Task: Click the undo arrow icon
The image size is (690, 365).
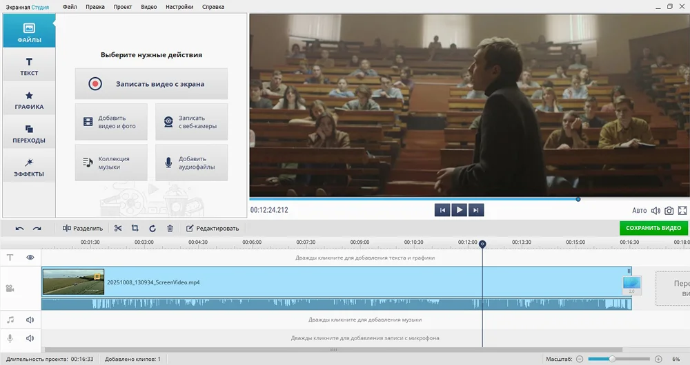Action: tap(19, 228)
